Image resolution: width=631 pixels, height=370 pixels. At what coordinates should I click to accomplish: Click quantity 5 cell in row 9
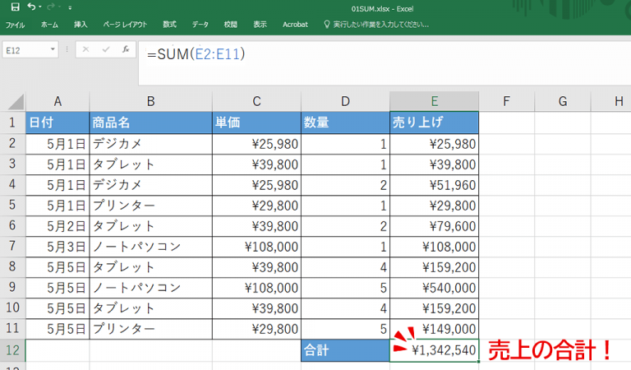coord(345,288)
